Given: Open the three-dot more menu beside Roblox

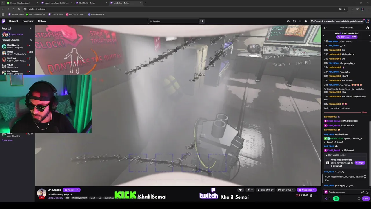Looking at the screenshot, I should coord(52,21).
